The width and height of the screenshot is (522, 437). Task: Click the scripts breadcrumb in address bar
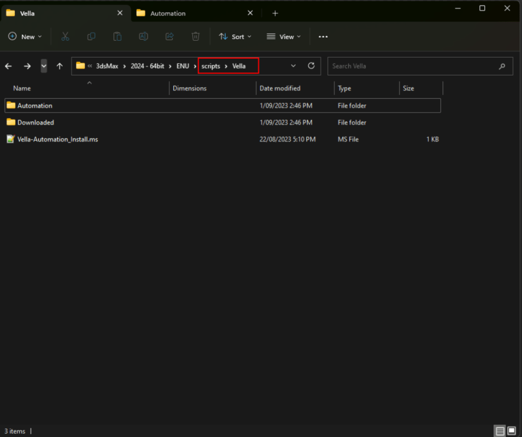point(211,66)
